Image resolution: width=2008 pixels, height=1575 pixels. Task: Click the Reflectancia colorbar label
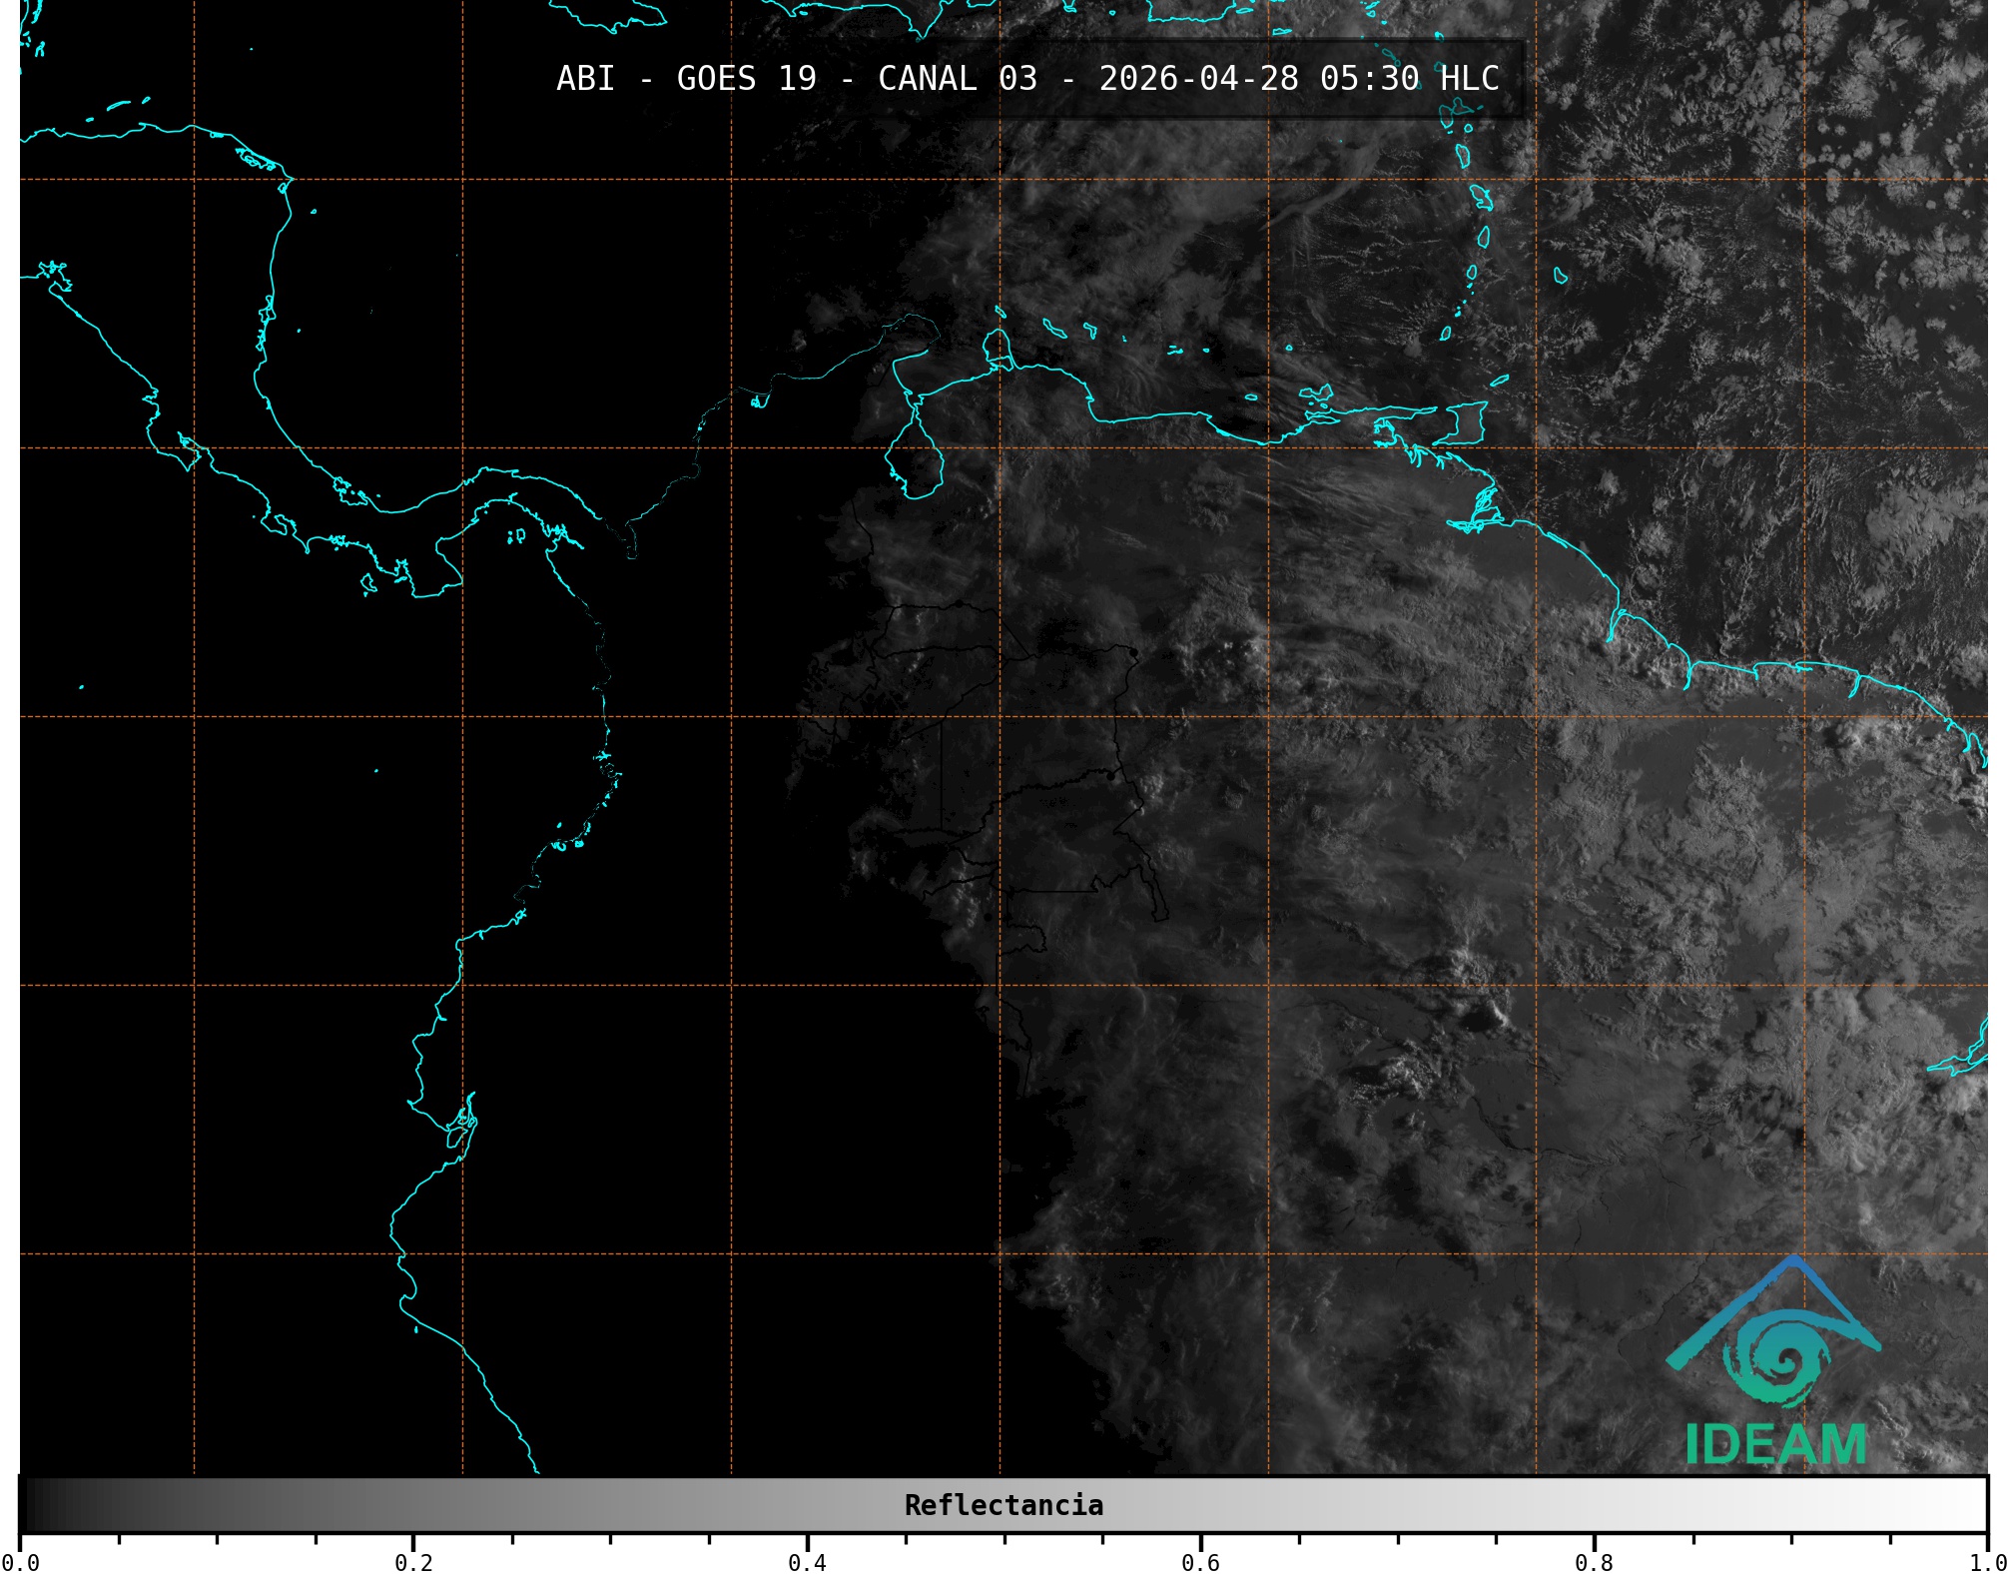(x=1004, y=1505)
